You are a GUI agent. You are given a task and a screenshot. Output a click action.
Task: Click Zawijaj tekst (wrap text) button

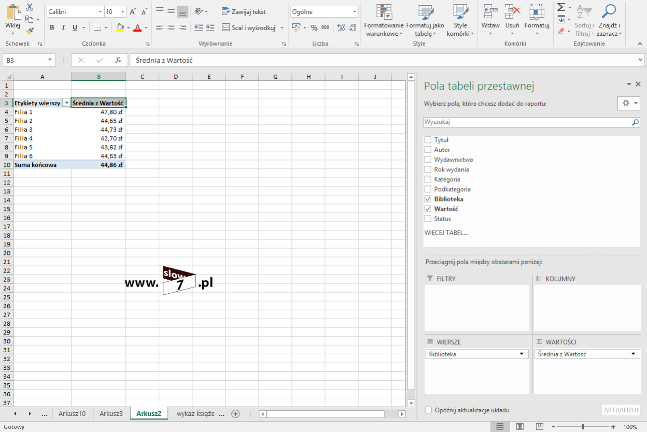click(244, 11)
